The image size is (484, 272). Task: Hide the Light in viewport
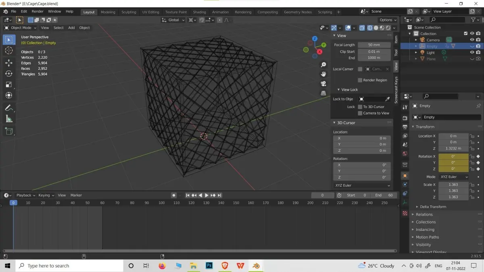472,52
